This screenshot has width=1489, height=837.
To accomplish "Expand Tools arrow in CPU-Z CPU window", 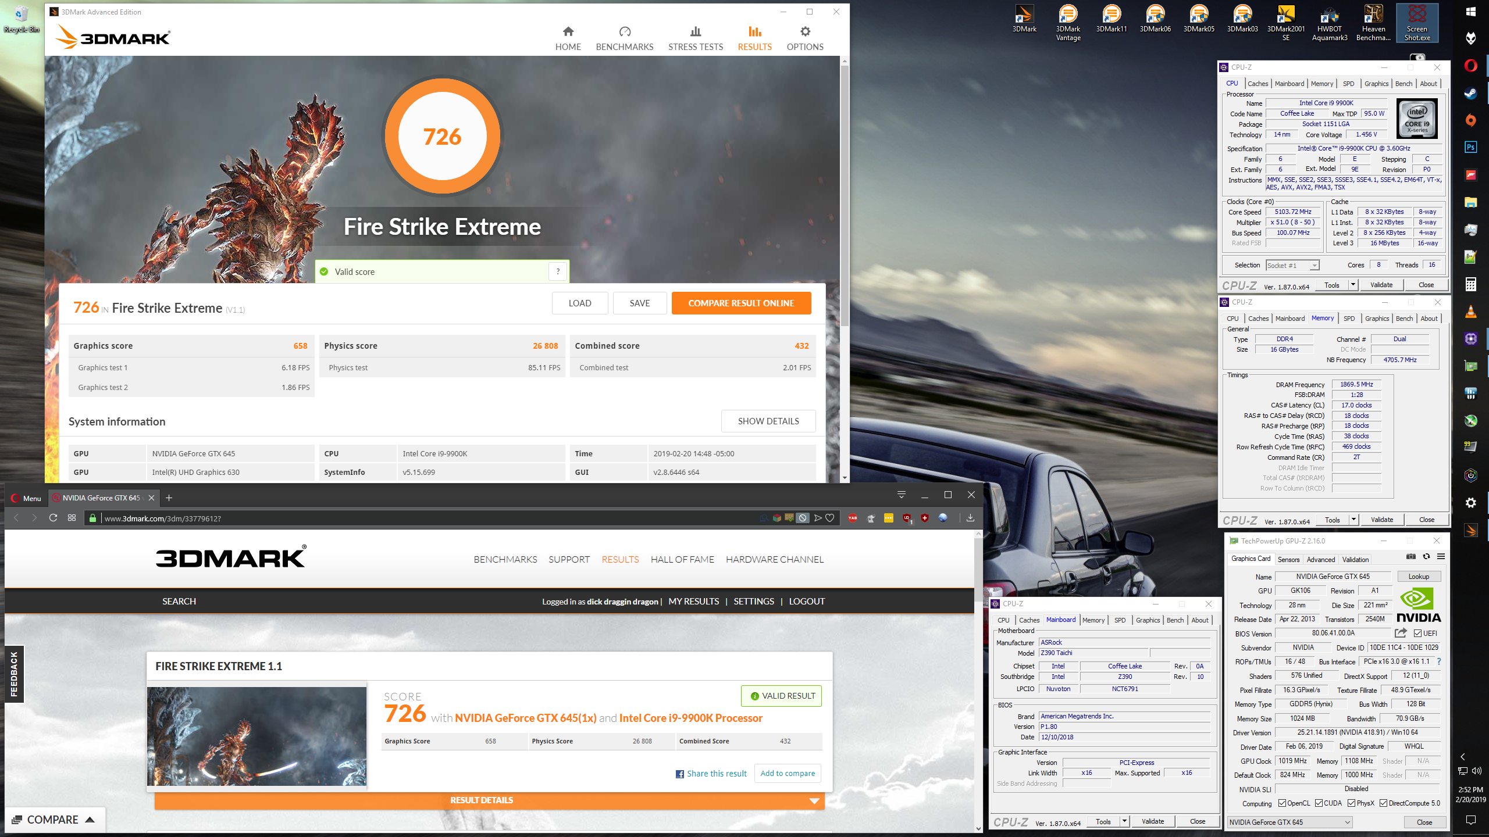I will 1353,285.
